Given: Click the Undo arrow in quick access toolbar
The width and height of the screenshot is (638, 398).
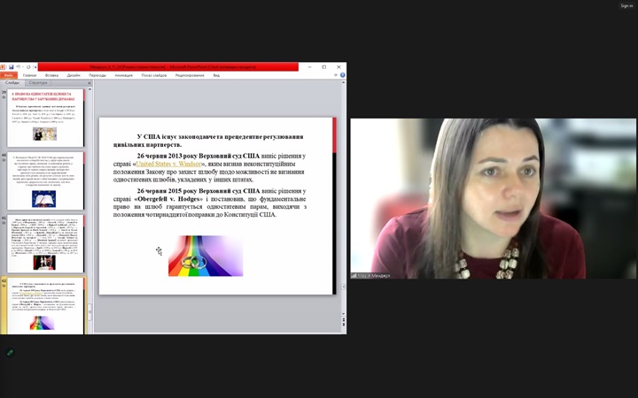Looking at the screenshot, I should click(x=19, y=67).
